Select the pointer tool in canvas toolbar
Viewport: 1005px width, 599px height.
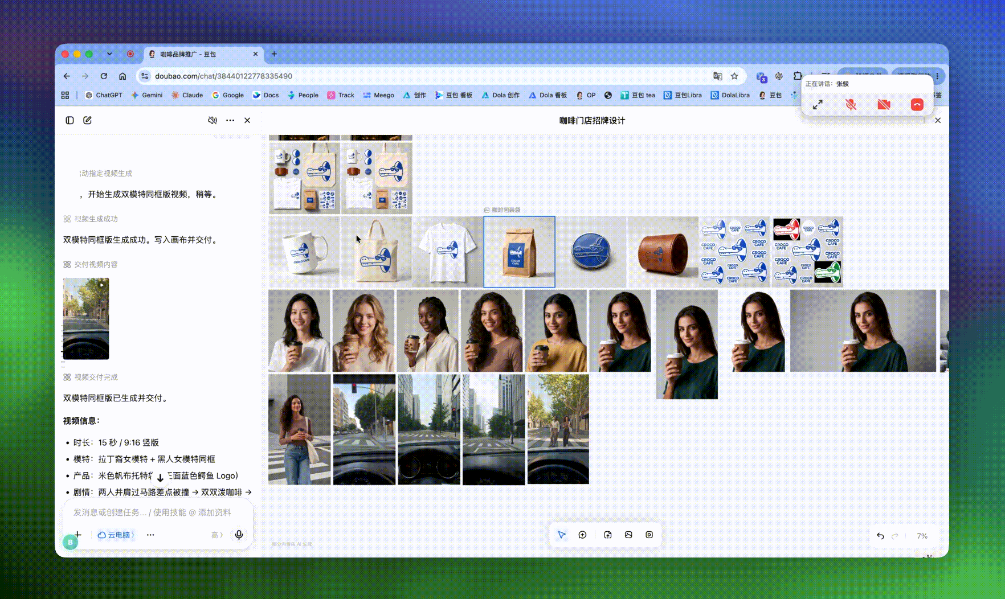[x=562, y=535]
